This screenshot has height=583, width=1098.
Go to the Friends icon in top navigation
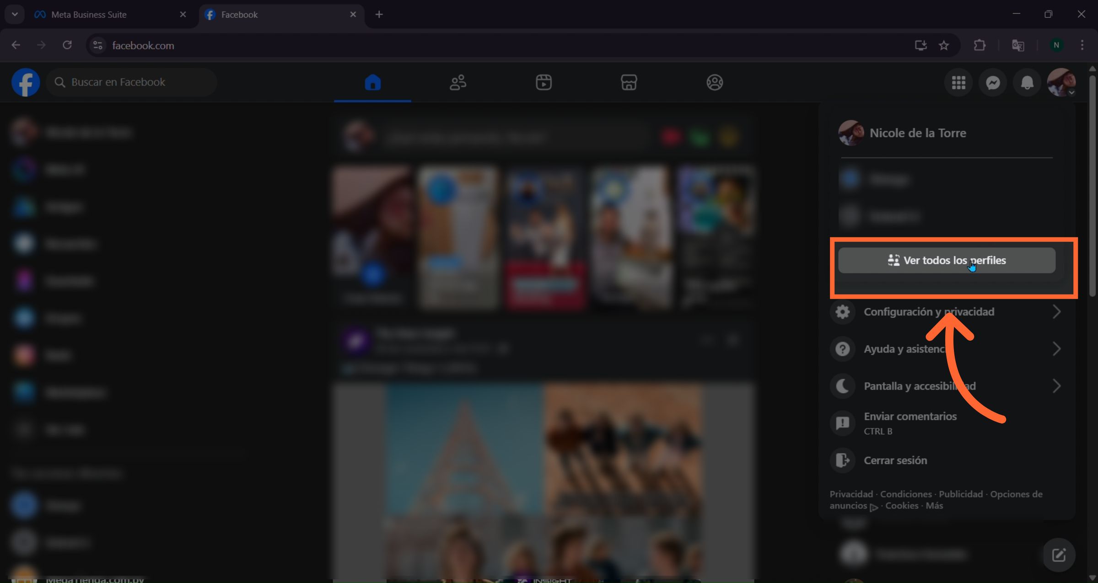click(x=457, y=83)
